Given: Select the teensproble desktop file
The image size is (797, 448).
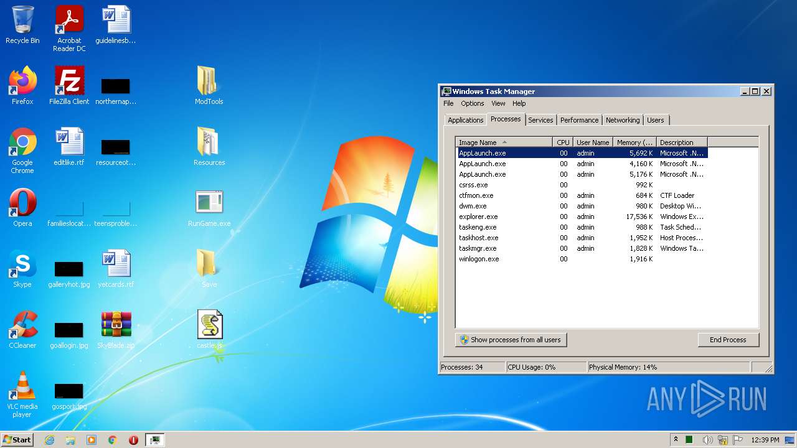Looking at the screenshot, I should [116, 213].
